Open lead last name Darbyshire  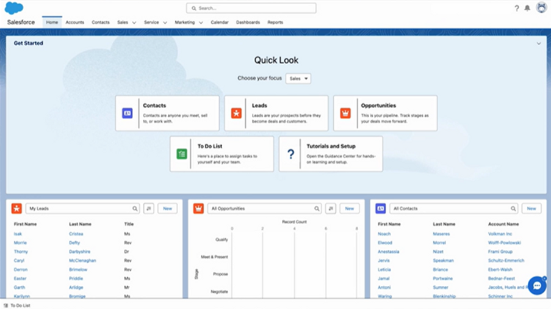[79, 252]
